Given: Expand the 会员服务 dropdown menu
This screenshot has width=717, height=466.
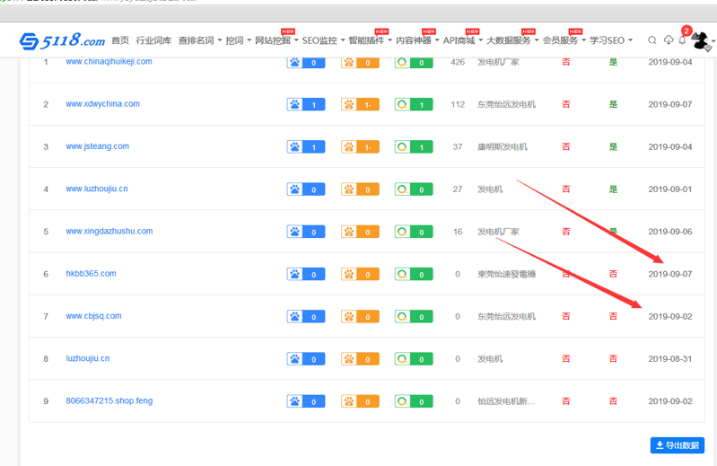Looking at the screenshot, I should coord(564,40).
